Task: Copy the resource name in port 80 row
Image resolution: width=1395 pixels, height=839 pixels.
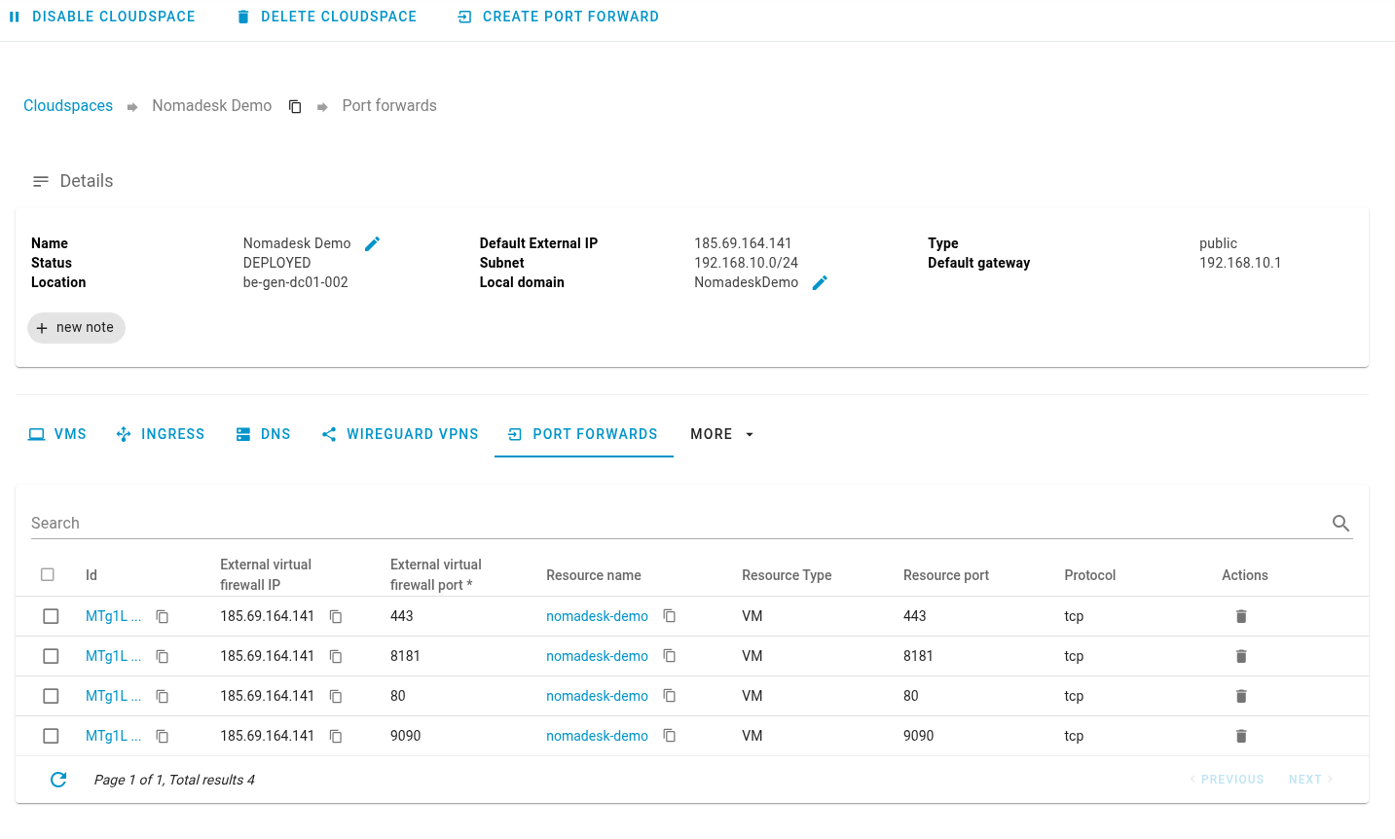Action: point(670,696)
